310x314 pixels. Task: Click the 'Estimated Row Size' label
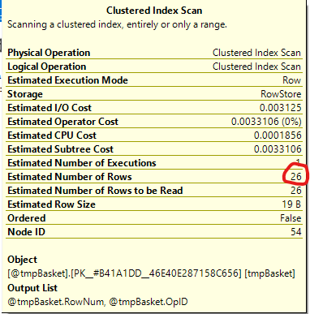(x=51, y=204)
